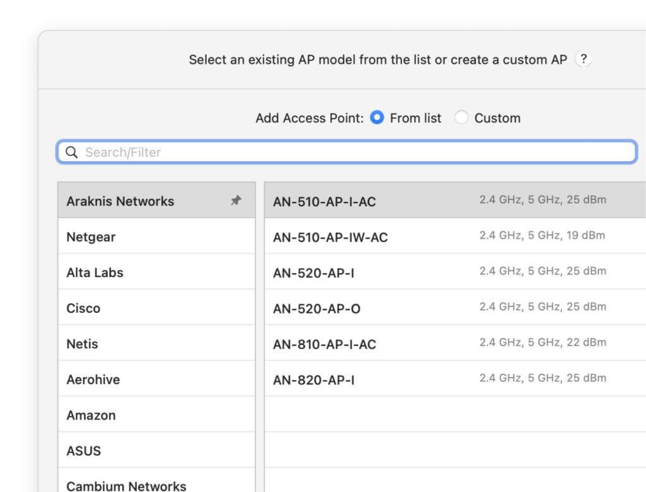Click the pin icon next to Araknis Networks
The width and height of the screenshot is (646, 492).
tap(237, 201)
